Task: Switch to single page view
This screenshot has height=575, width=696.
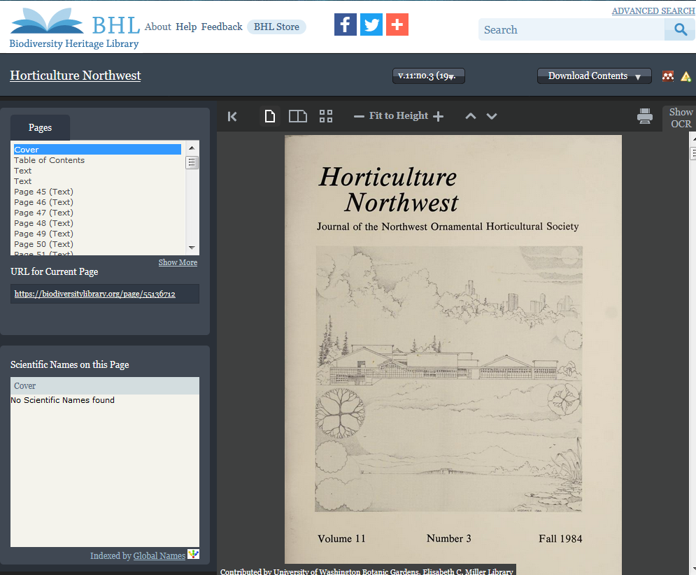Action: click(x=270, y=116)
